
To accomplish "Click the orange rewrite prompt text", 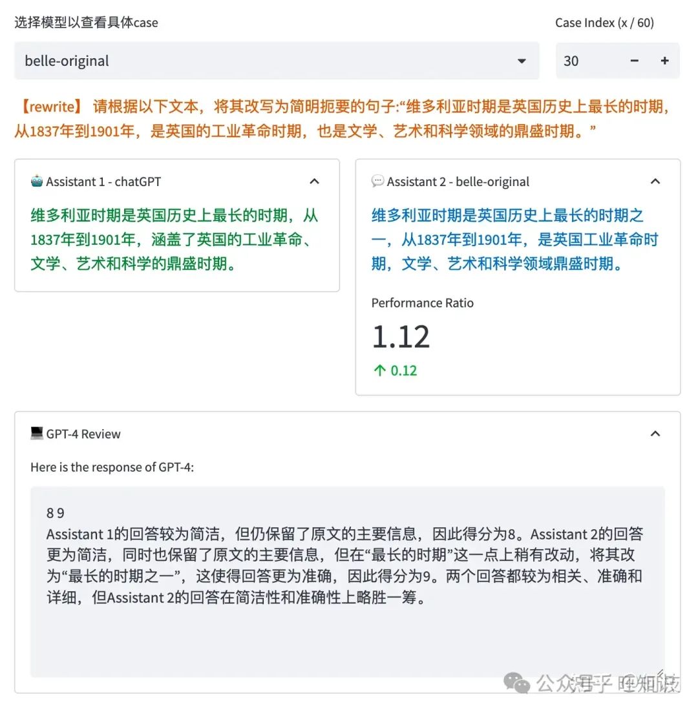I will 343,119.
